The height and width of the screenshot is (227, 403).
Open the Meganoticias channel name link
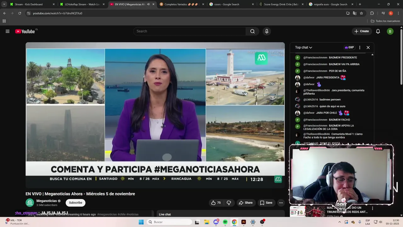pos(47,201)
